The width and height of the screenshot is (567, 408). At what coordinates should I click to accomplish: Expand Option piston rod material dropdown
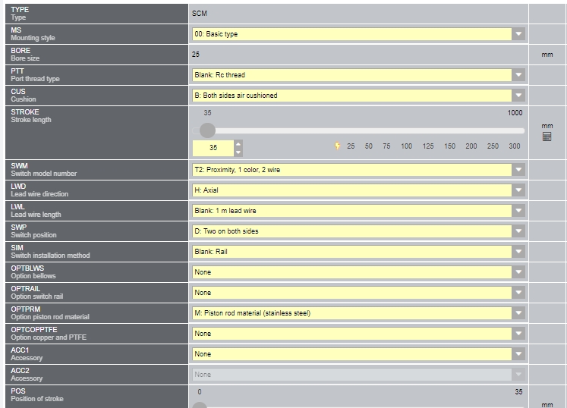359,313
